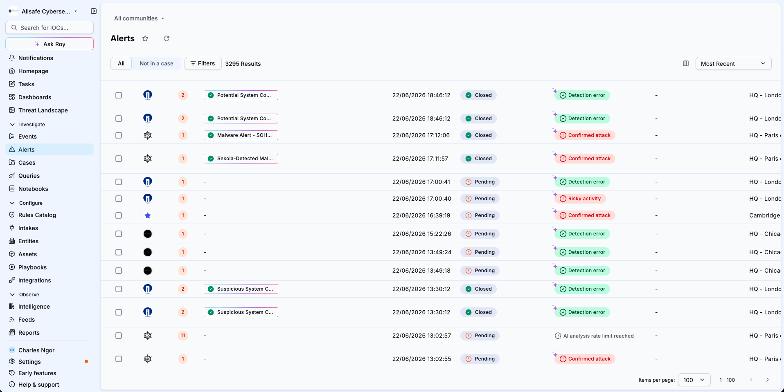Click date 22/06/2026 17:12:06
This screenshot has height=392, width=784.
point(421,135)
